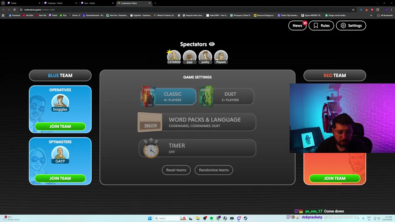Click CXTARINA spectator avatar
Viewport: 395px width, 222px height.
coord(174,57)
